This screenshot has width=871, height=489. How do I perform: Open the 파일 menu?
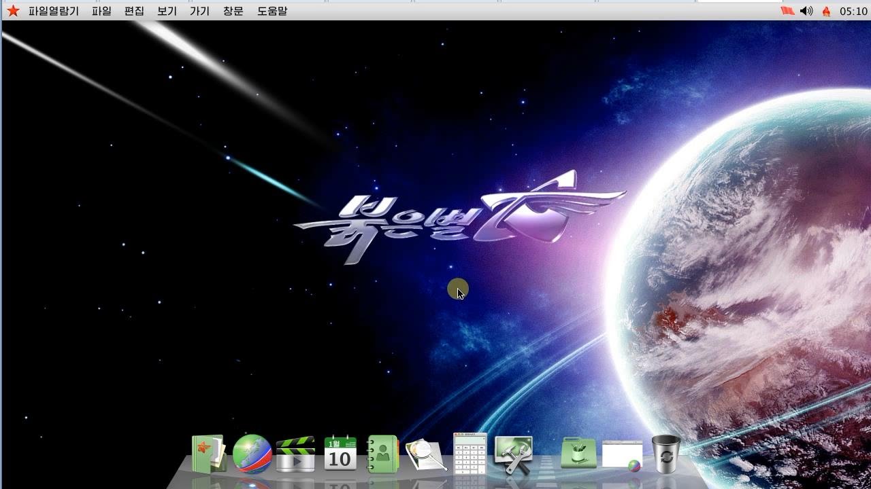coord(101,11)
